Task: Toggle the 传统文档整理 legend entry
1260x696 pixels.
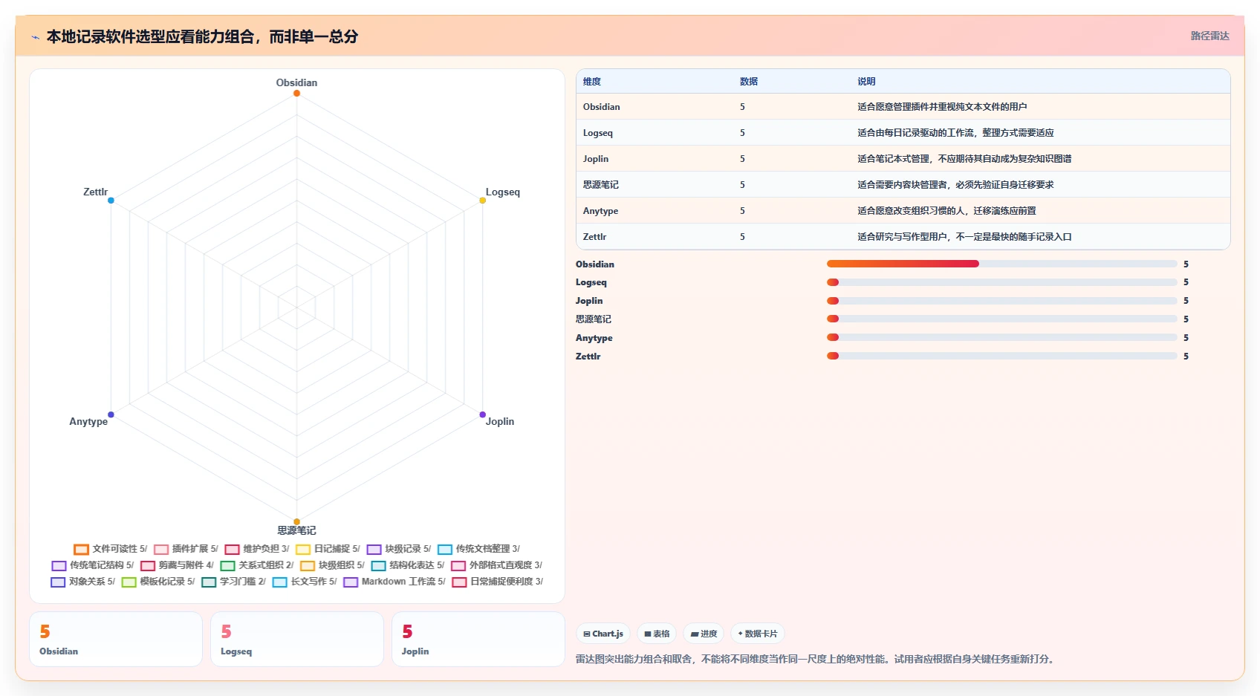Action: pos(478,549)
